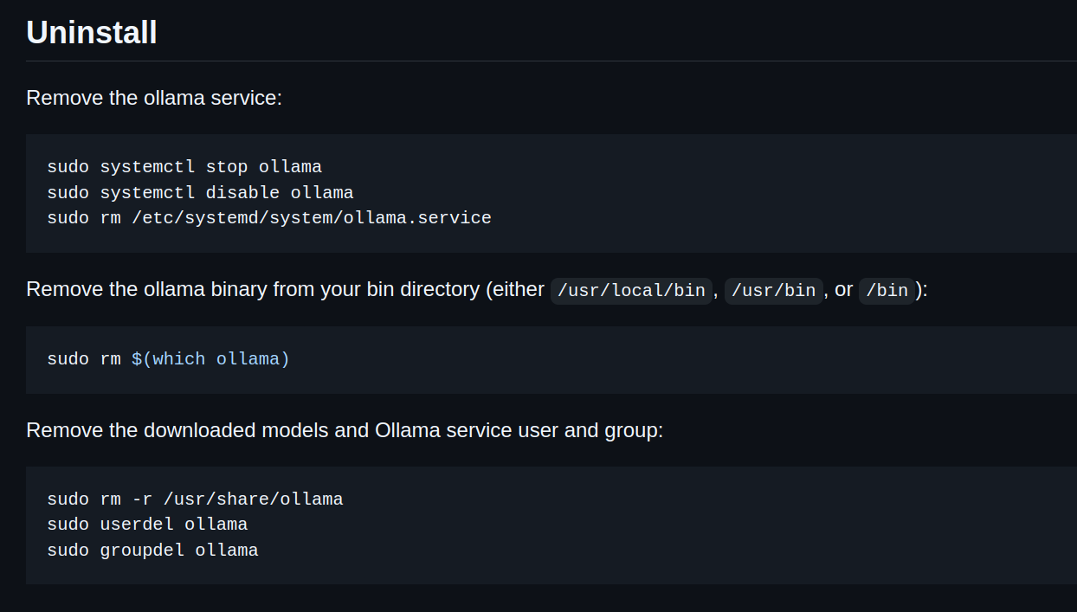Click the Uninstall heading
Image resolution: width=1077 pixels, height=612 pixels.
92,33
